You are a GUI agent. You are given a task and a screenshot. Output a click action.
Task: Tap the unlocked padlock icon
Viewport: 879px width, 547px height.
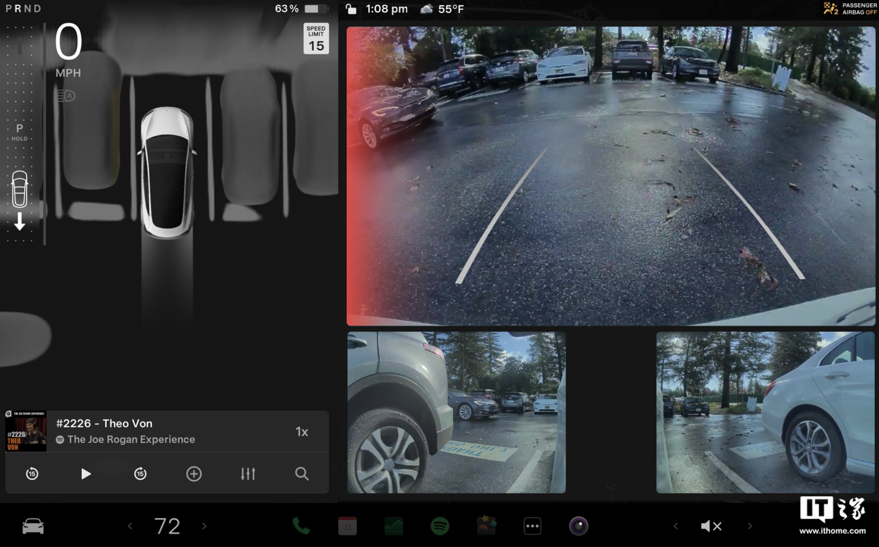(351, 9)
